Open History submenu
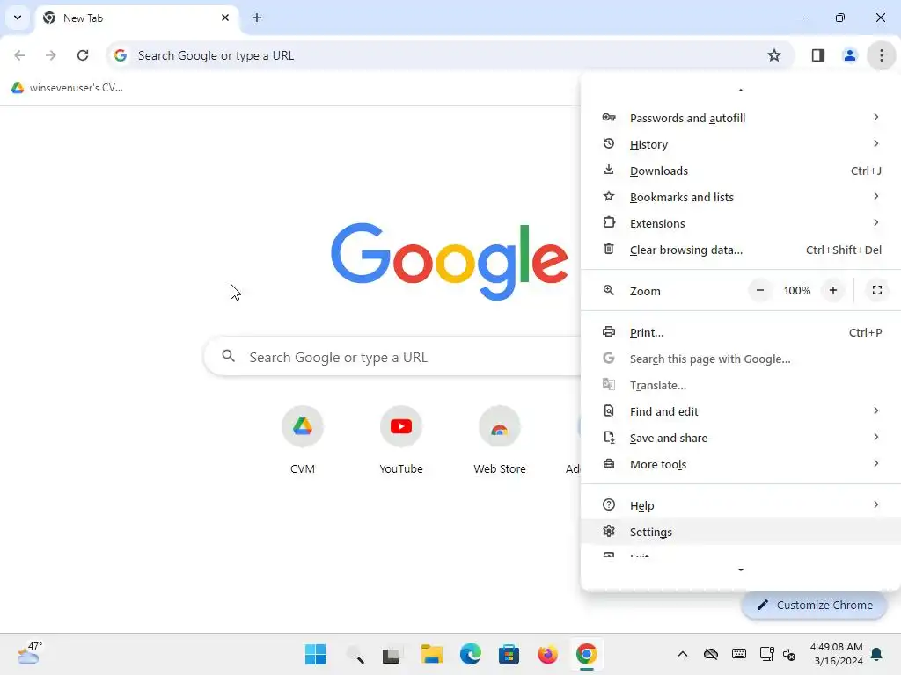 (741, 144)
